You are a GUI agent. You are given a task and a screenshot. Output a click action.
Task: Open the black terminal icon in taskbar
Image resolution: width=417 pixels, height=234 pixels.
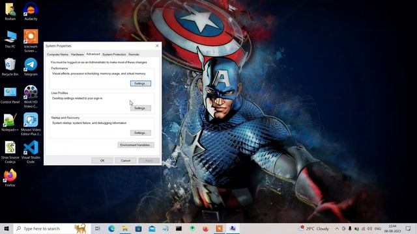tap(179, 228)
